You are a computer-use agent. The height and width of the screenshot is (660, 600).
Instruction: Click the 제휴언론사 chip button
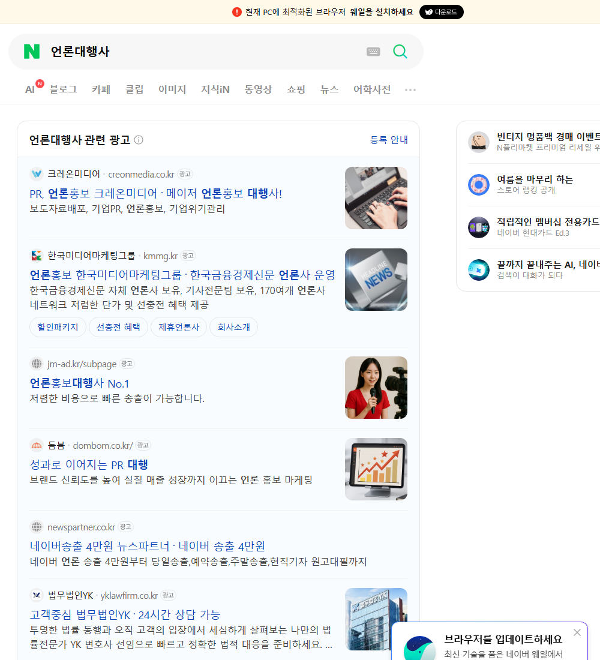pos(179,327)
